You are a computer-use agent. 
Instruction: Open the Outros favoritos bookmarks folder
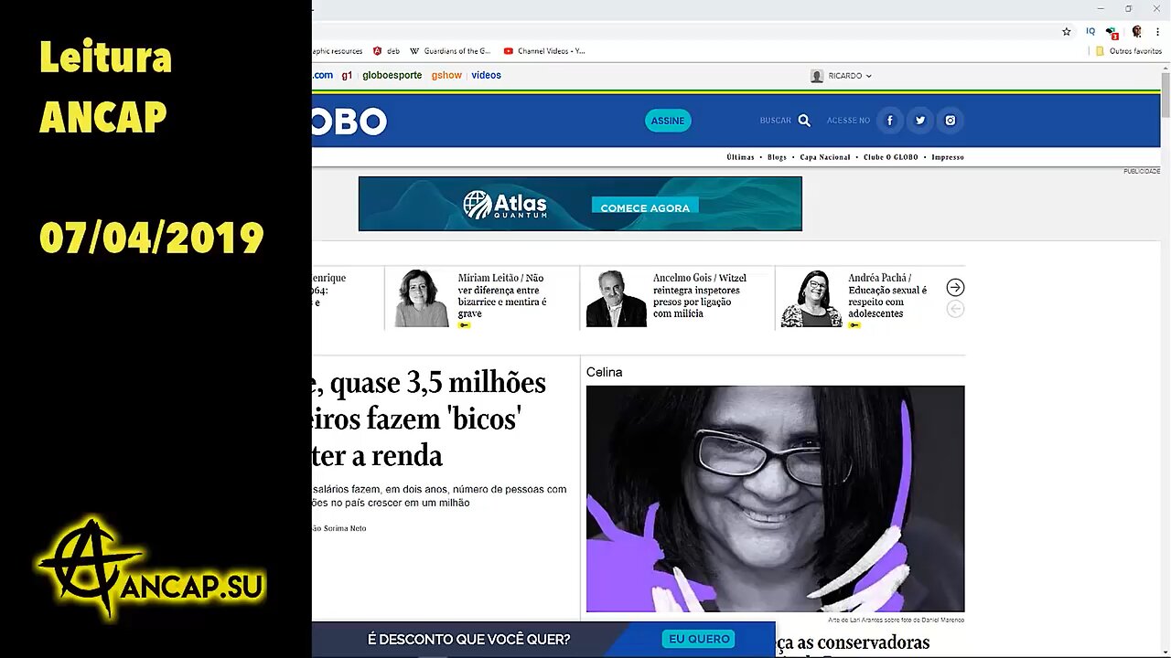[1128, 51]
